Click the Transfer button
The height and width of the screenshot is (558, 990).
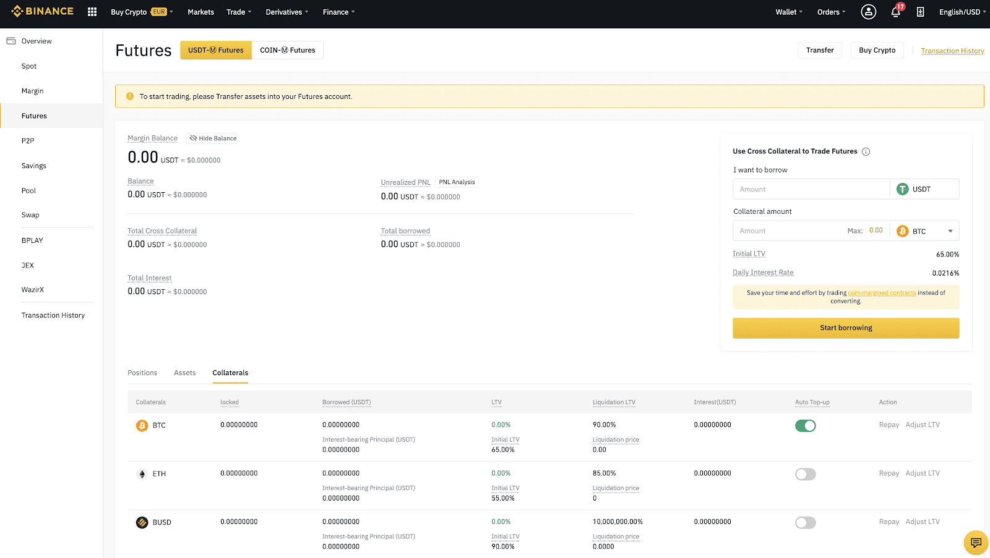click(820, 50)
